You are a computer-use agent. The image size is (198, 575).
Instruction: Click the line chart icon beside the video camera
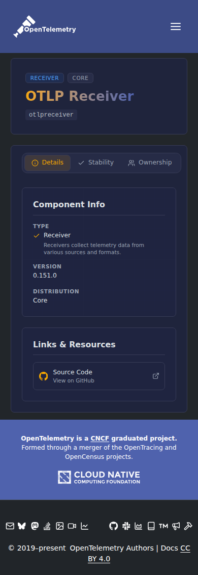85,526
